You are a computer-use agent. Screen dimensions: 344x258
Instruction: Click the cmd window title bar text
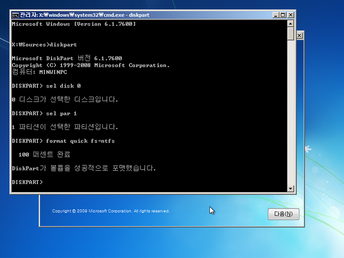pyautogui.click(x=85, y=15)
